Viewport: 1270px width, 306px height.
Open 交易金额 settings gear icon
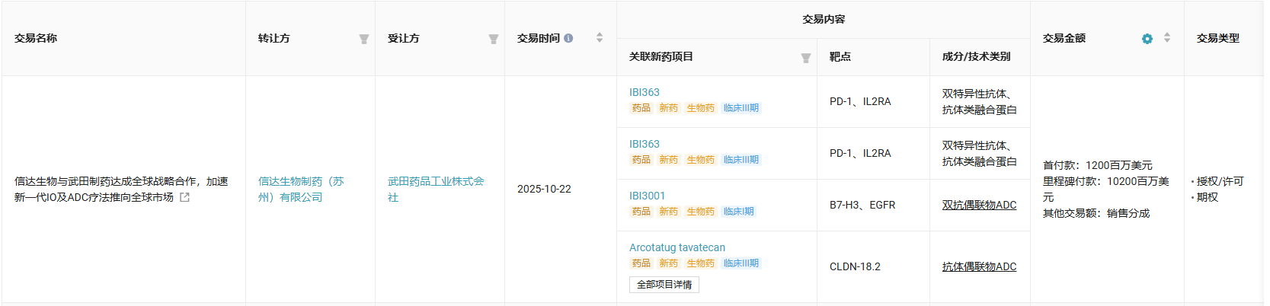pyautogui.click(x=1147, y=39)
